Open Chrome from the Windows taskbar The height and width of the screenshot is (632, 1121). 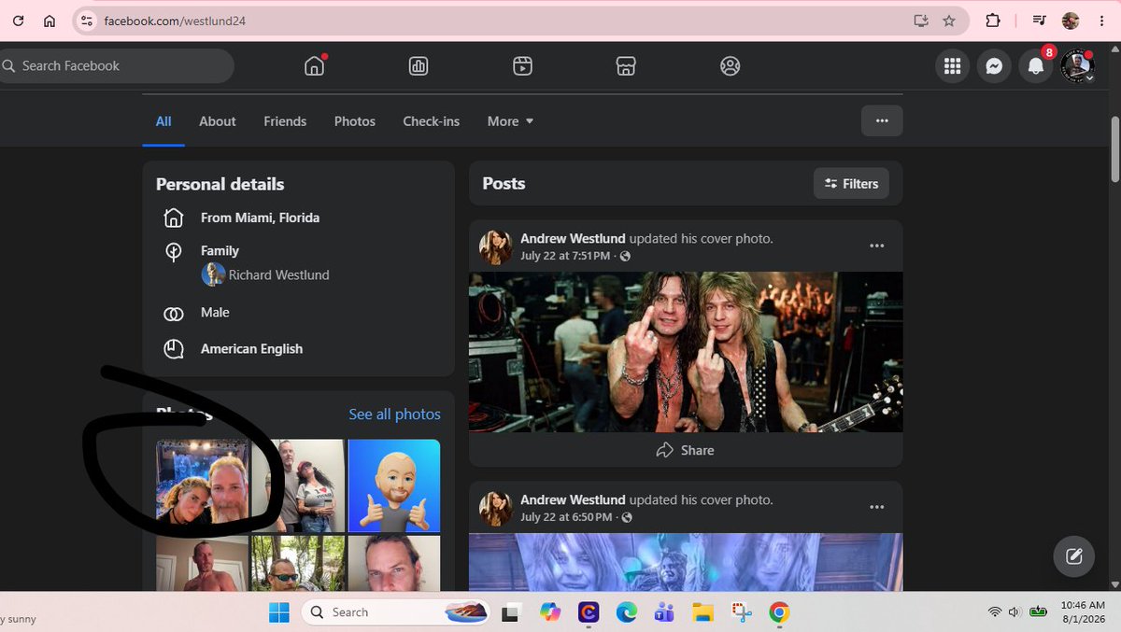coord(779,612)
